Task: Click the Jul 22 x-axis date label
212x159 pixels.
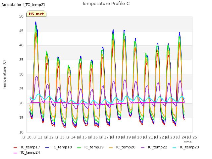Action: 159,137
